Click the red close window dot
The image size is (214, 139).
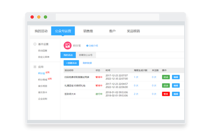[x=32, y=17]
